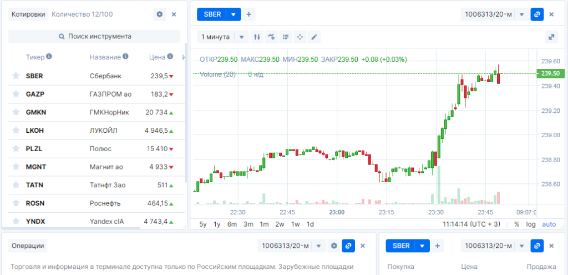Switch to the Операции tab
Screen dimensions: 568x275
pyautogui.click(x=28, y=246)
